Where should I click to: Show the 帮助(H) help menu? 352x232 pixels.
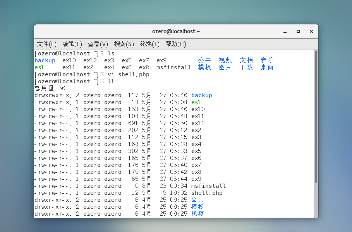coord(176,44)
